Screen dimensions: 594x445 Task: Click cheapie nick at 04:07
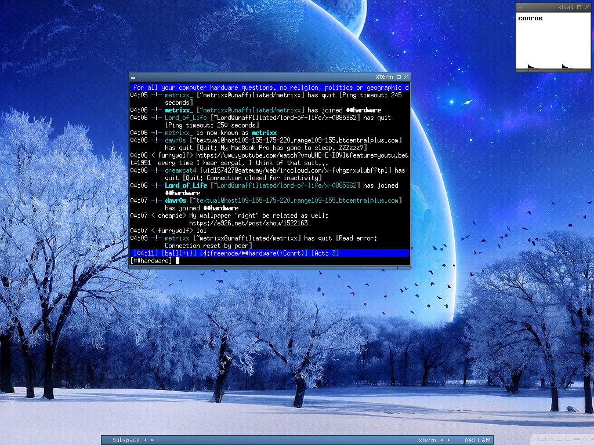pyautogui.click(x=170, y=216)
